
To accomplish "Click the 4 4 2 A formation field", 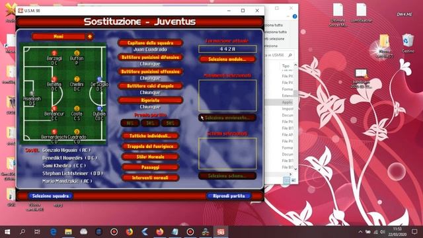I will pyautogui.click(x=227, y=49).
